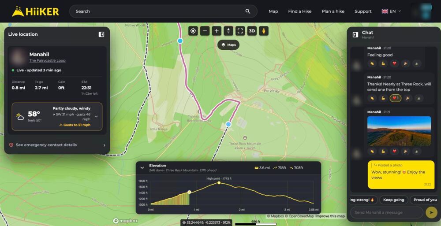React with heart to 'Feeling good'
441x226 pixels.
394,63
